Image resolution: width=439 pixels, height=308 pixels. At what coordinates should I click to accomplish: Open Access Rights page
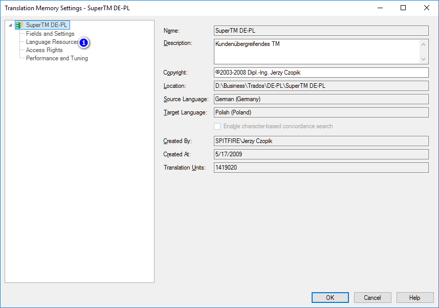pyautogui.click(x=44, y=50)
